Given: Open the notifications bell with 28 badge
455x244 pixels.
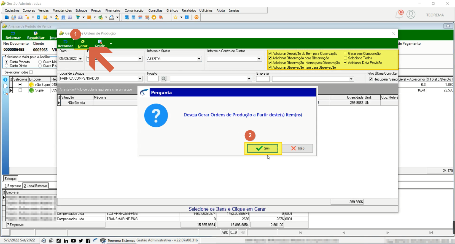Looking at the screenshot, I should click(399, 14).
